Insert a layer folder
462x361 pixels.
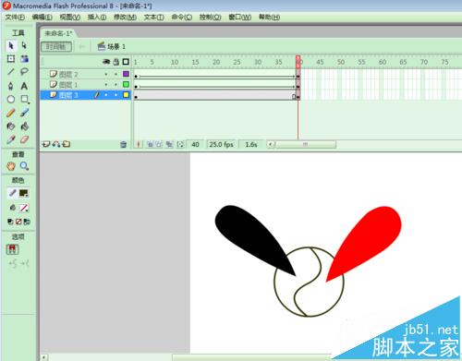click(67, 144)
